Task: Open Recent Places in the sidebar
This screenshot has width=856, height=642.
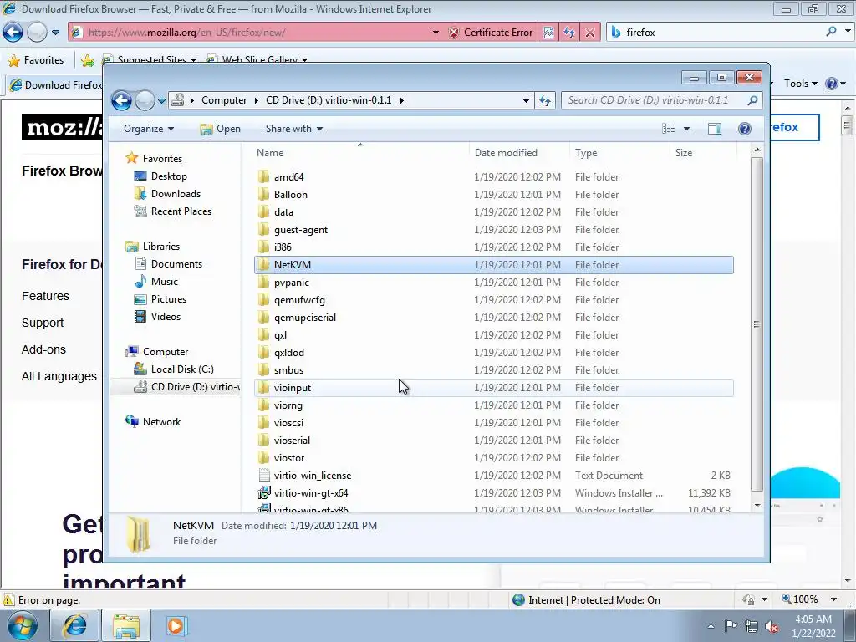Action: (181, 211)
